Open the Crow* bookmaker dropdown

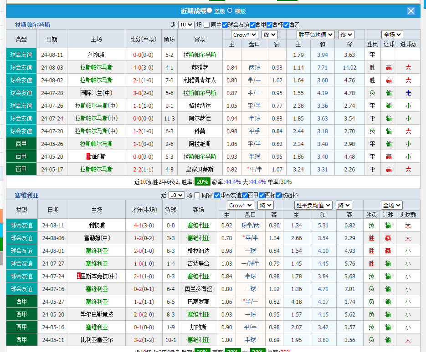244,34
